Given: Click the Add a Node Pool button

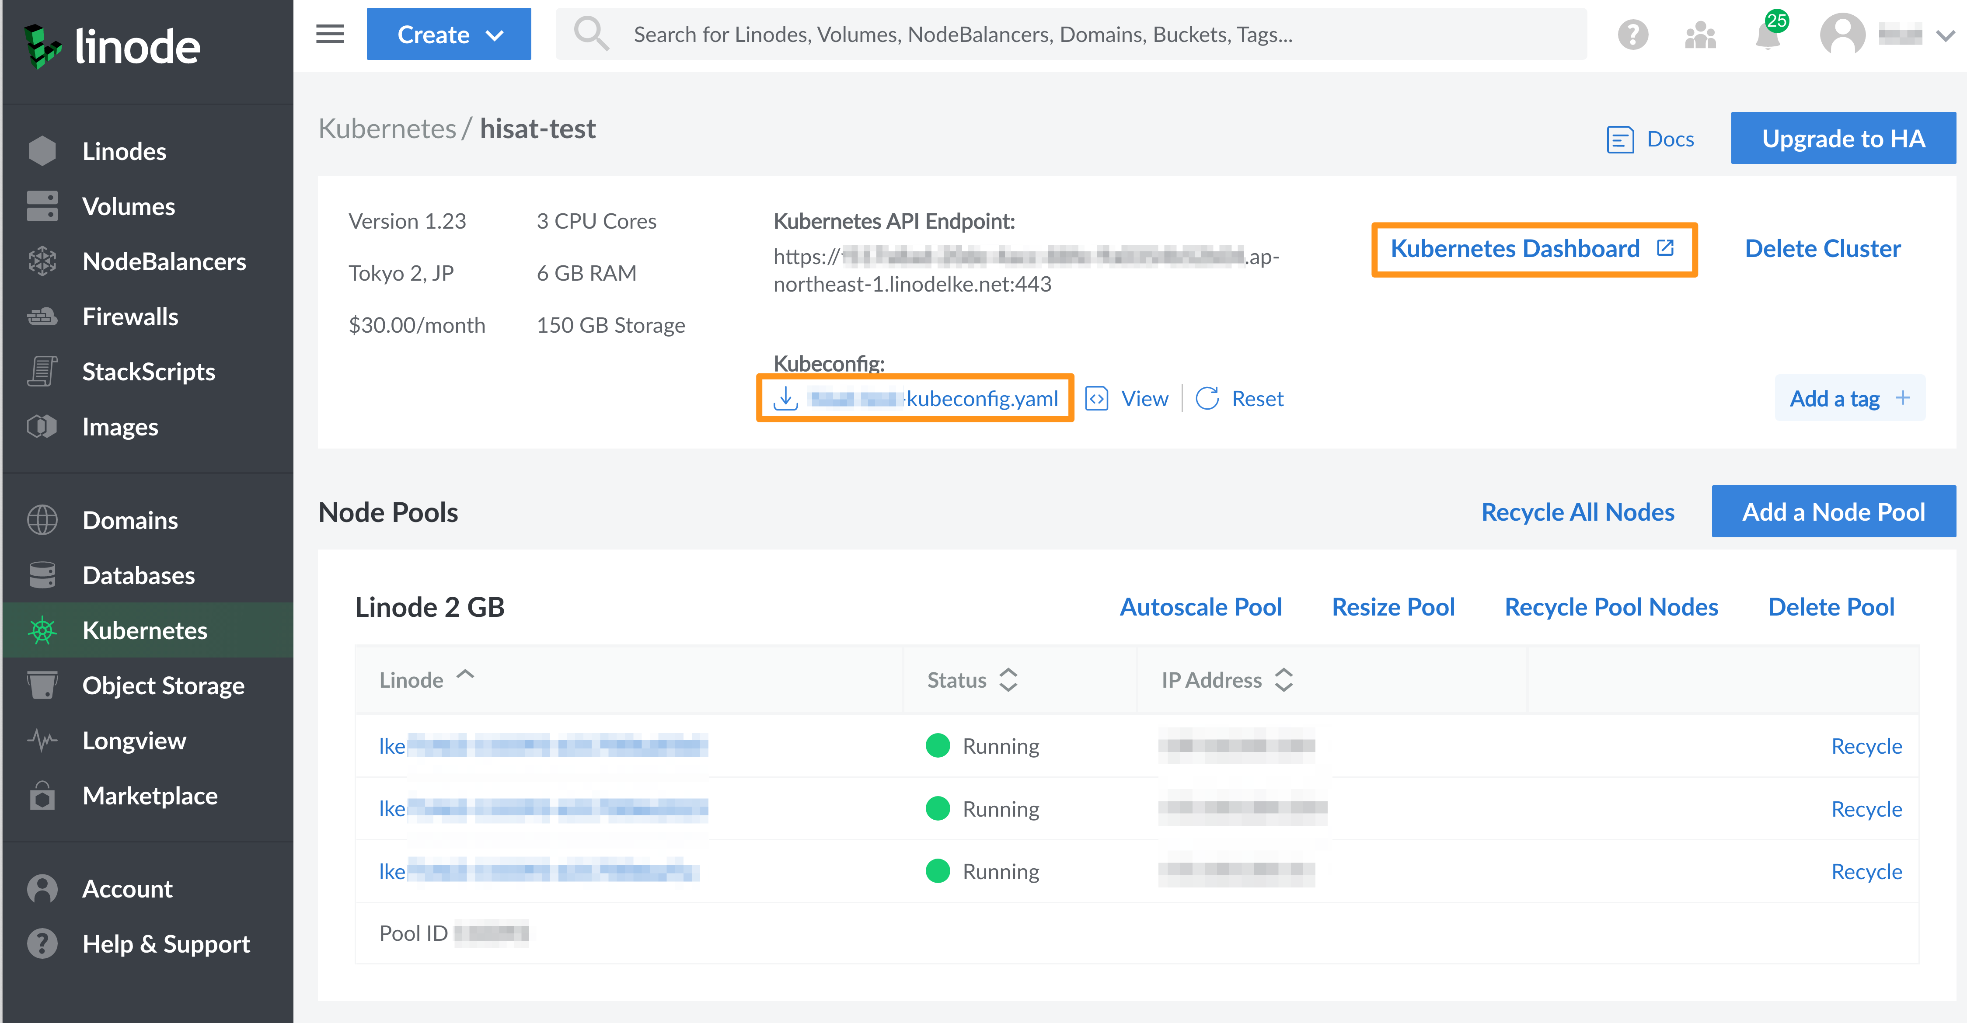Looking at the screenshot, I should click(x=1833, y=511).
